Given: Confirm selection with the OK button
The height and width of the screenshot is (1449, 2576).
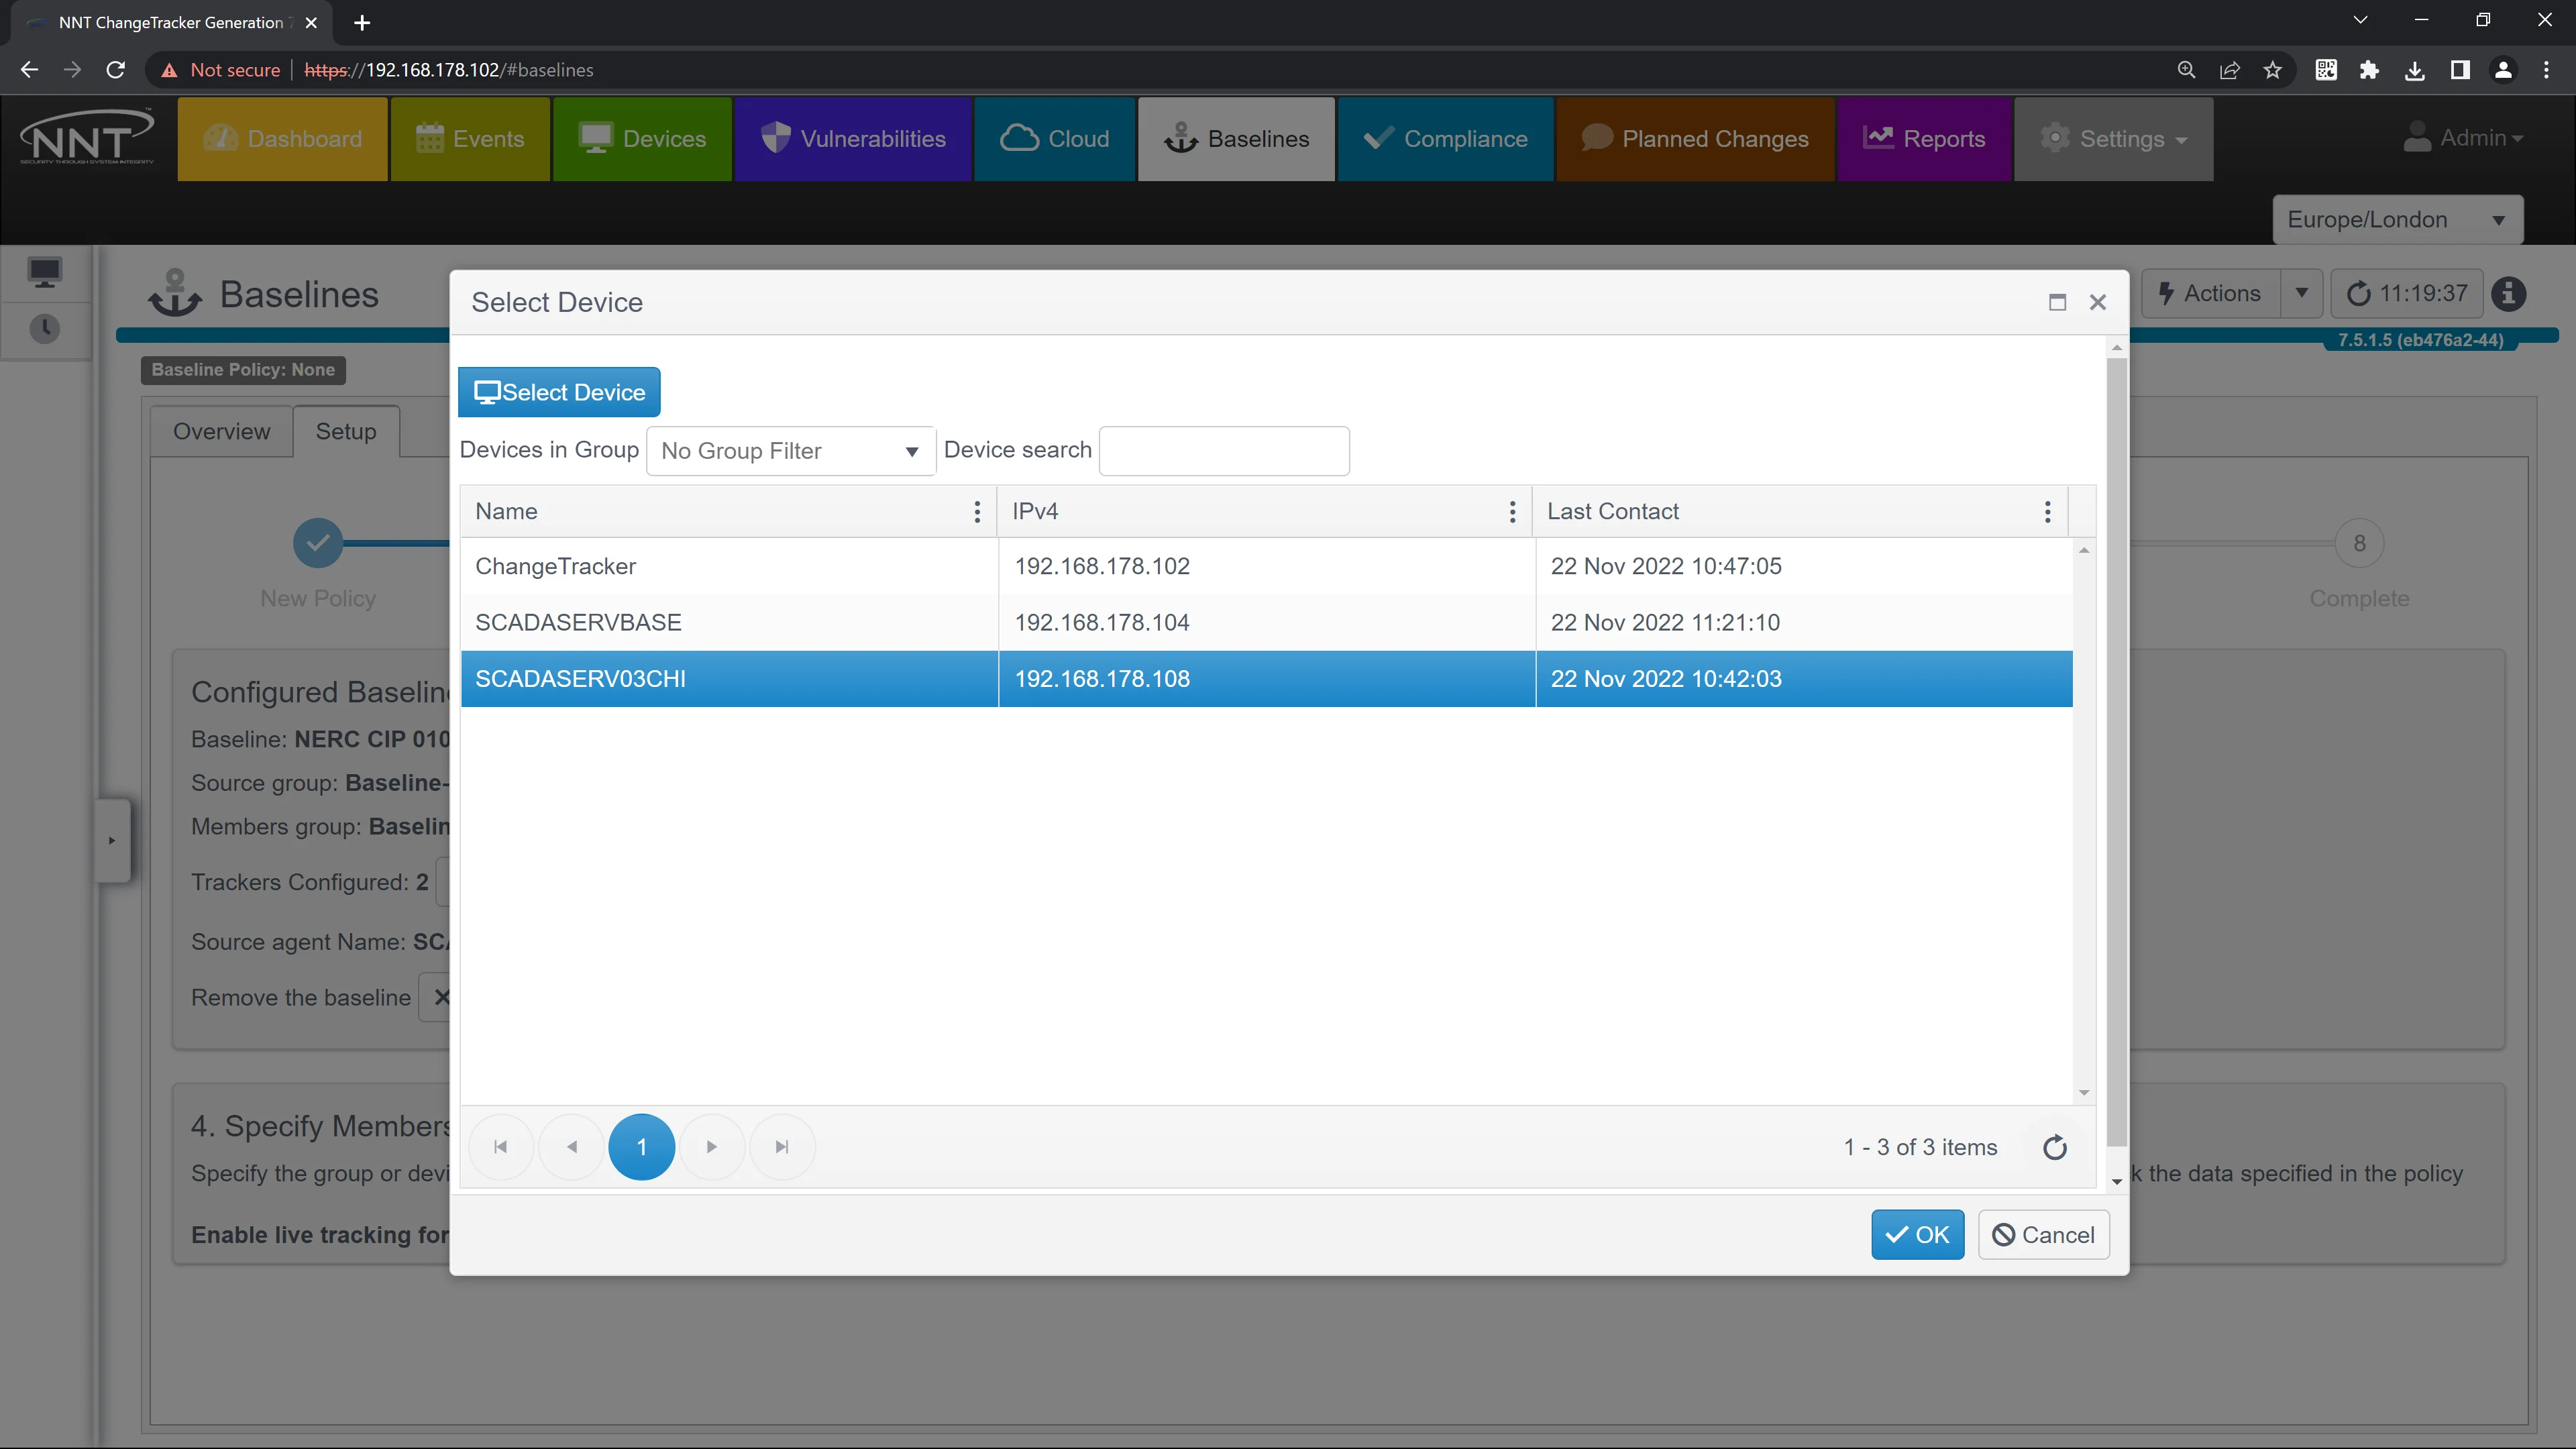Looking at the screenshot, I should (1917, 1235).
